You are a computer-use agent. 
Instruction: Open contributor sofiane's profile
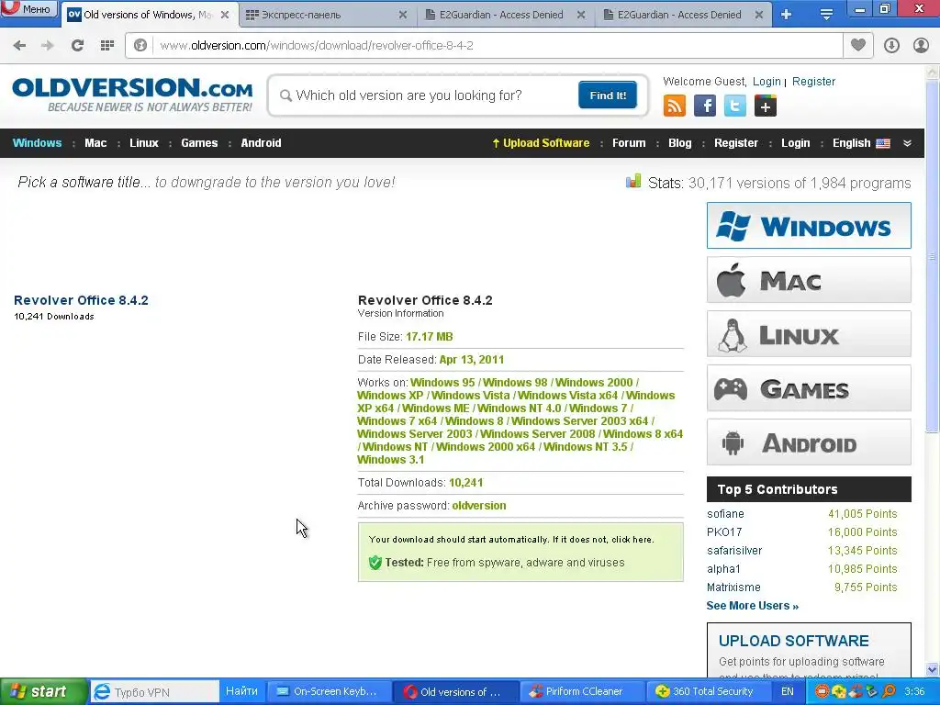725,514
